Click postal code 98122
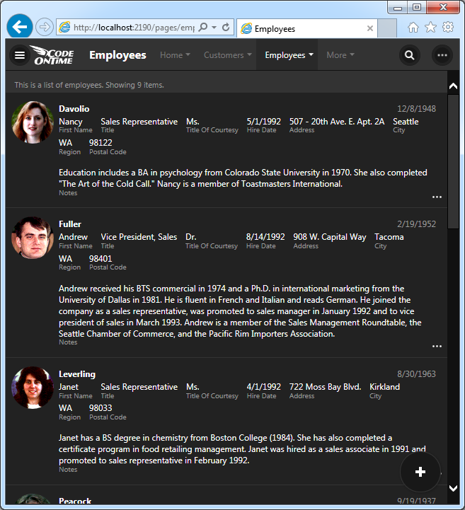The width and height of the screenshot is (465, 510). [101, 143]
